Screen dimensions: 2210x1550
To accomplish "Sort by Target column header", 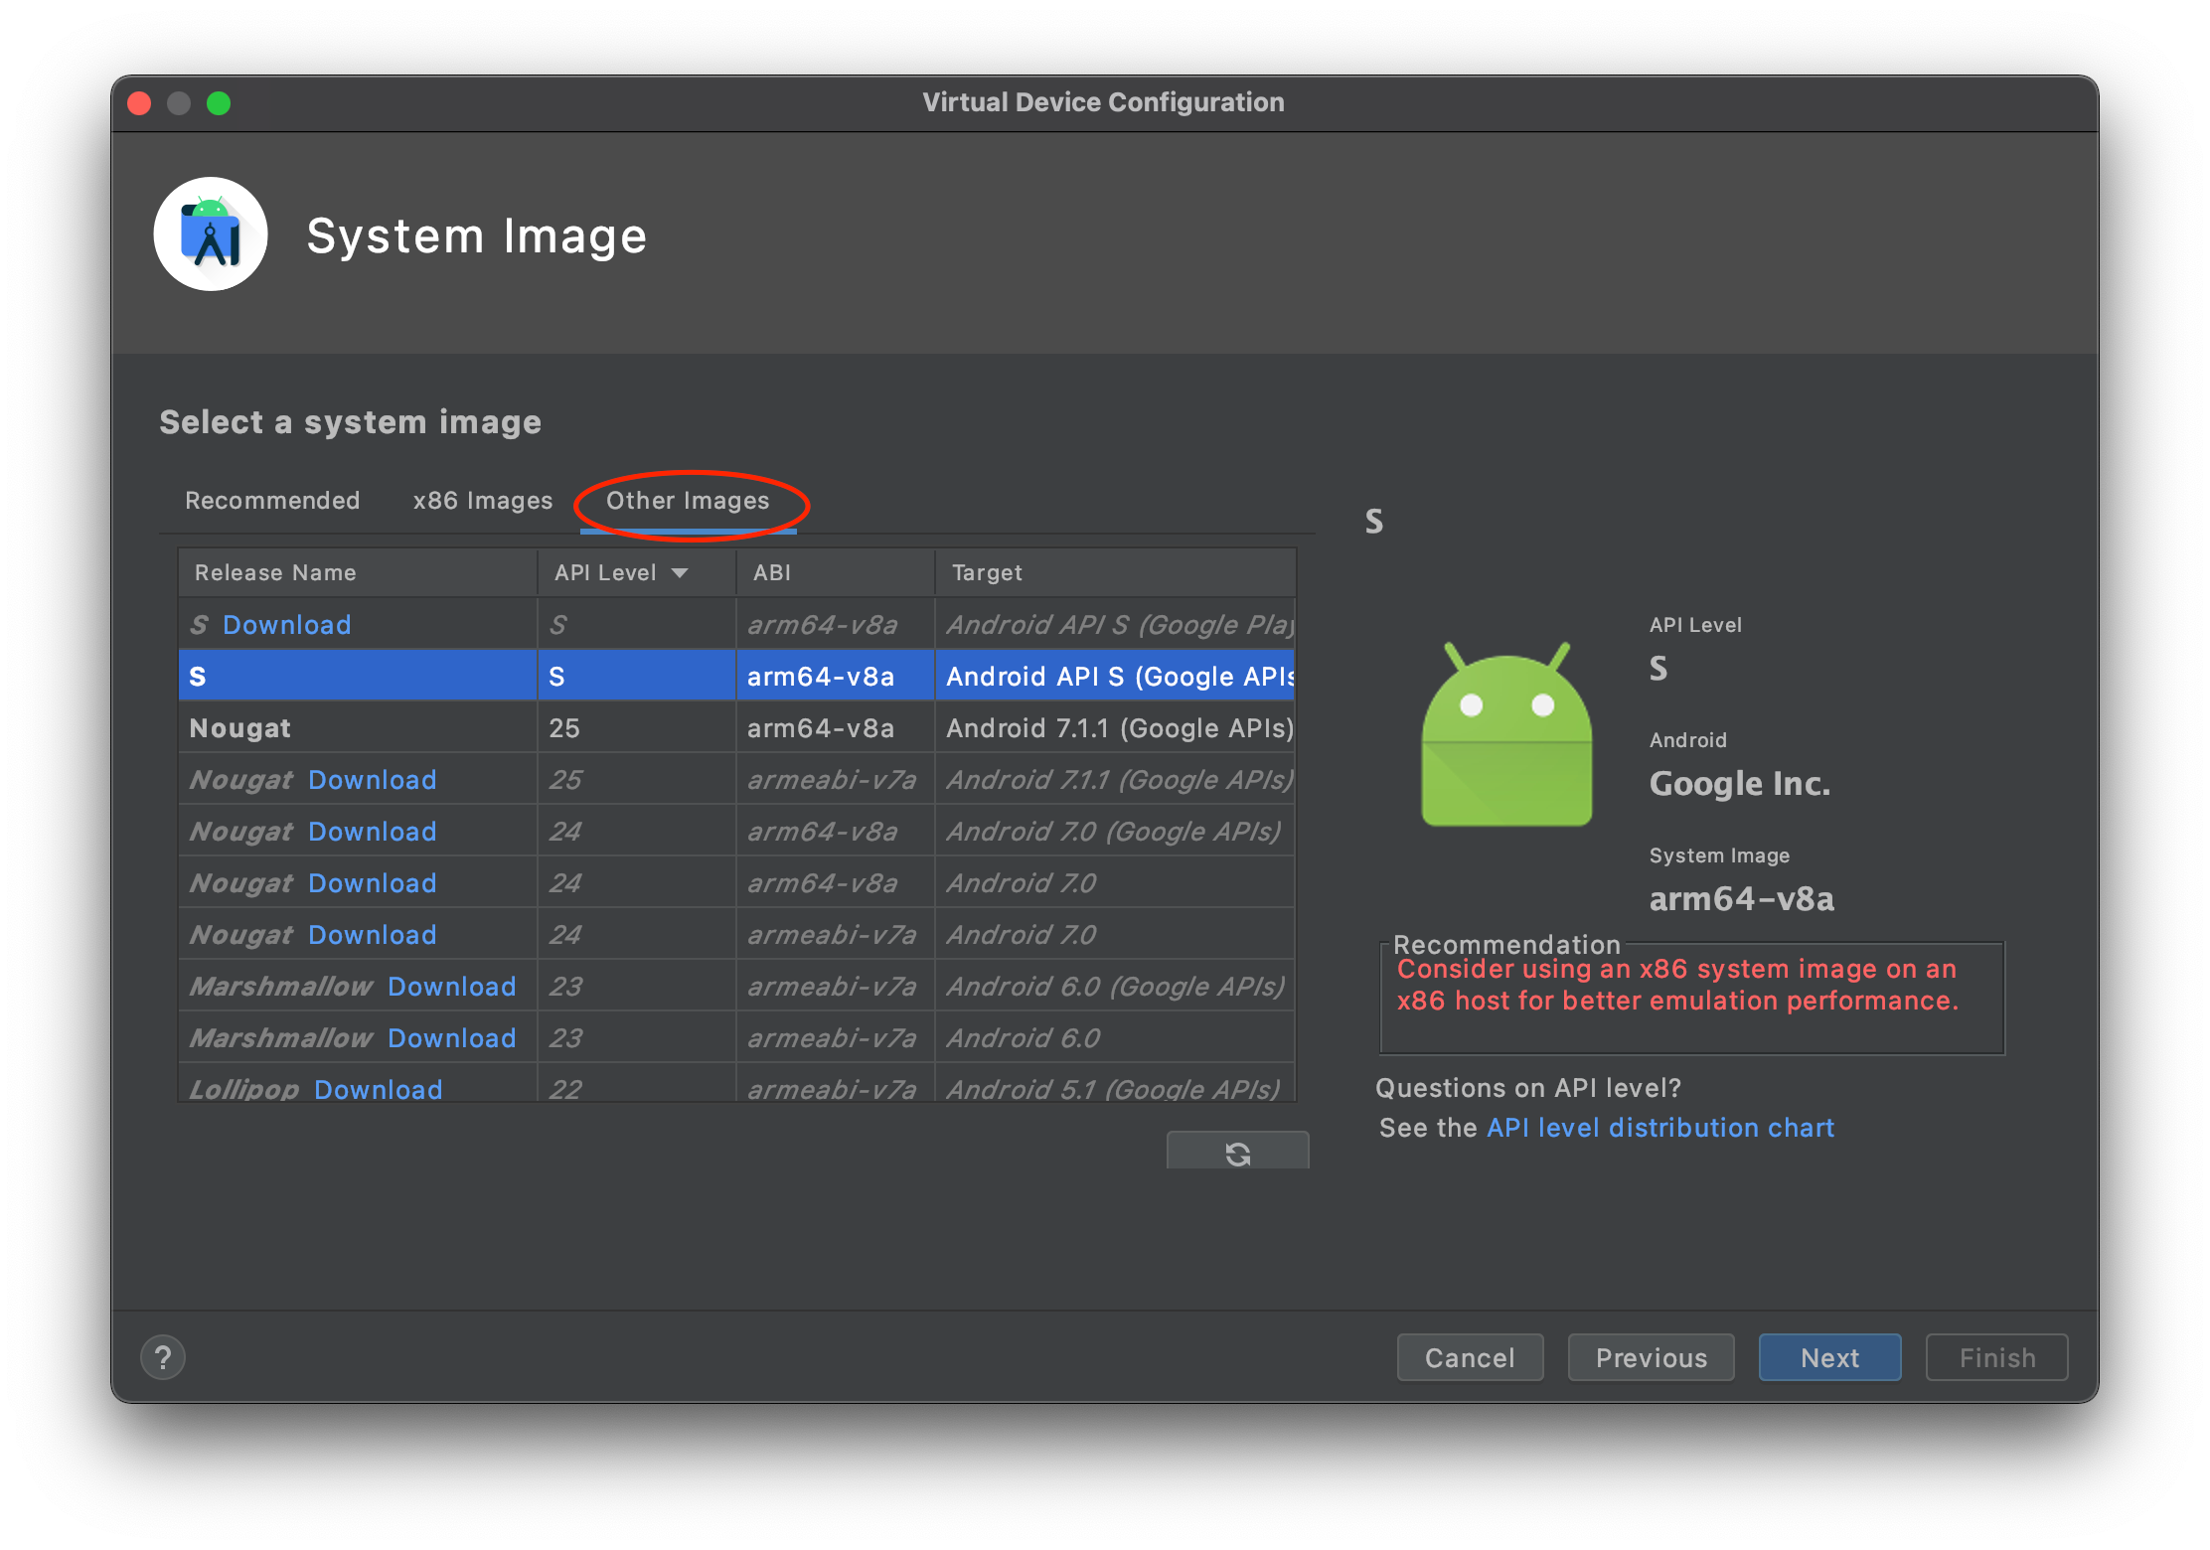I will click(x=987, y=573).
